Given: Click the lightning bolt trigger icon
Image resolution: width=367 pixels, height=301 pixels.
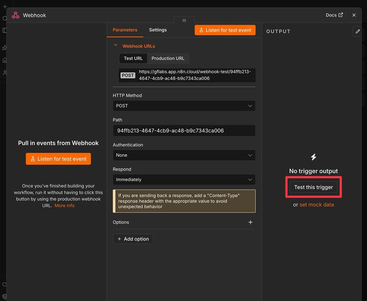Looking at the screenshot, I should (x=313, y=157).
